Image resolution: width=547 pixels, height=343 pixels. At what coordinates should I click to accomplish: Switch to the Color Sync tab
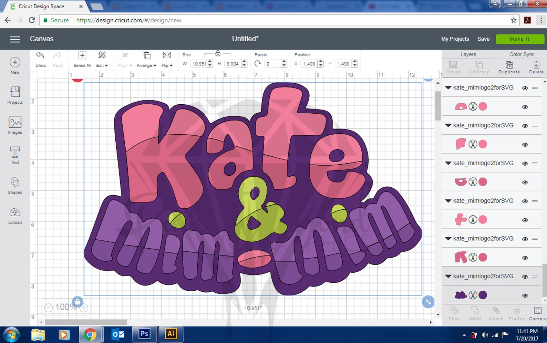pyautogui.click(x=522, y=54)
